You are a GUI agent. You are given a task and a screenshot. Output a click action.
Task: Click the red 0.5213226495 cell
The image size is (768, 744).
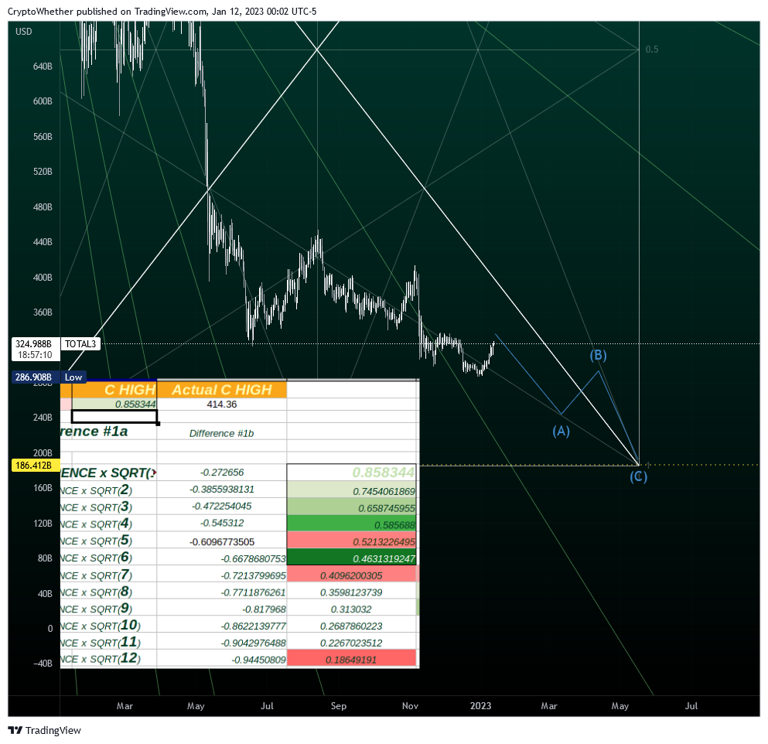[352, 541]
